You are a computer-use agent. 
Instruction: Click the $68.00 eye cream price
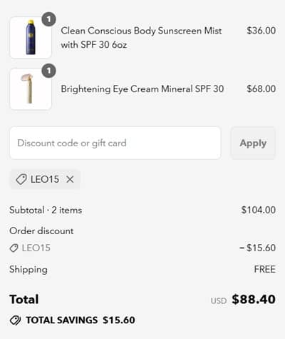[x=261, y=89]
